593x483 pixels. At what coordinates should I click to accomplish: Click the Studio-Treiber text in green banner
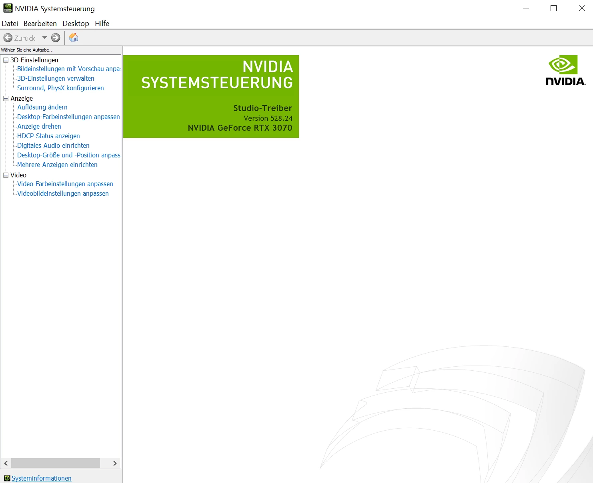263,108
